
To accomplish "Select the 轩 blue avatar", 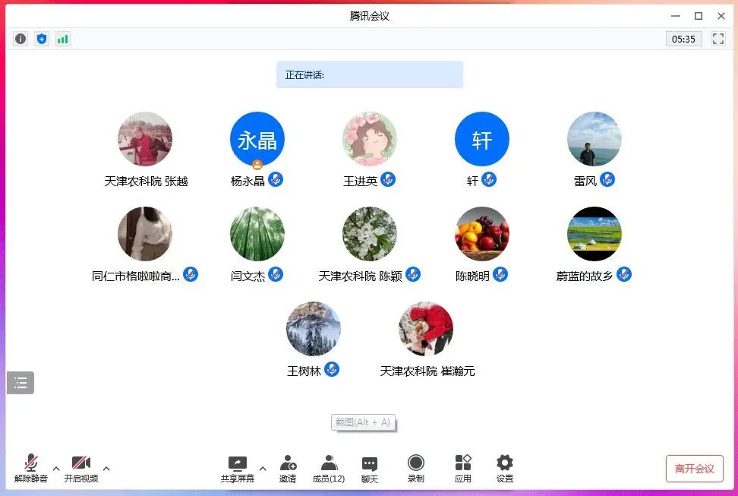I will pos(482,139).
